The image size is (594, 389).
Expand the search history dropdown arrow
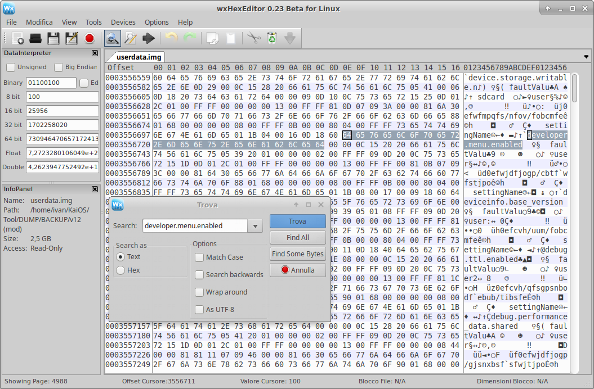255,226
